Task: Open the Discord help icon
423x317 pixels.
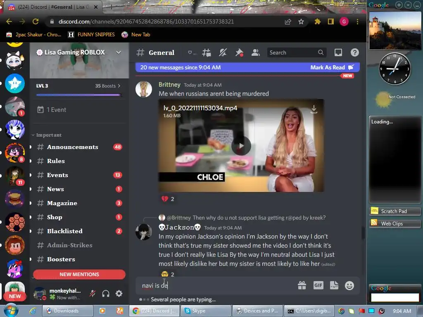Action: [355, 52]
